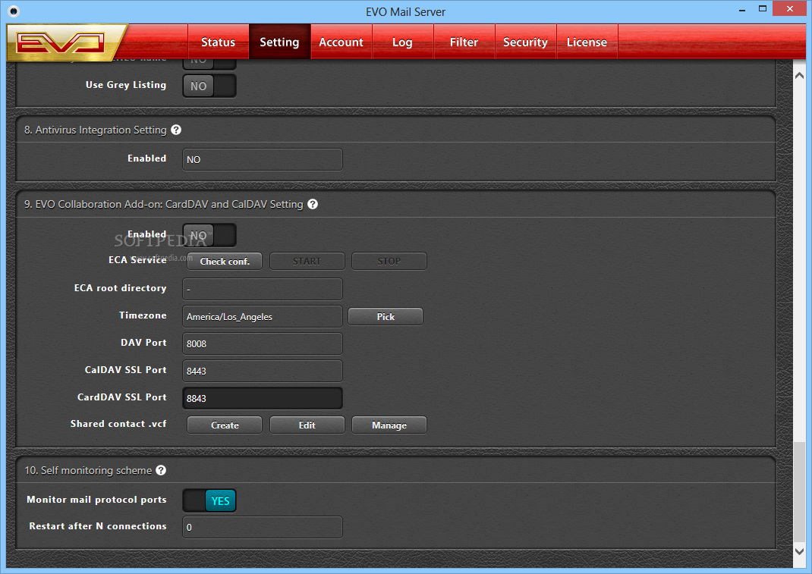Click the DAV Port field

pos(263,343)
